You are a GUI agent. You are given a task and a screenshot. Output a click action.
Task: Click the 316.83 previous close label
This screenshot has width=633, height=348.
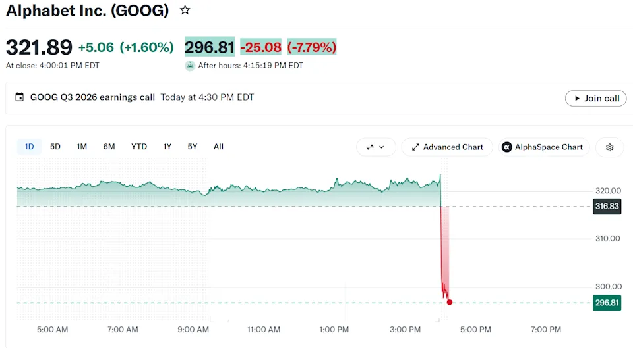pyautogui.click(x=607, y=206)
